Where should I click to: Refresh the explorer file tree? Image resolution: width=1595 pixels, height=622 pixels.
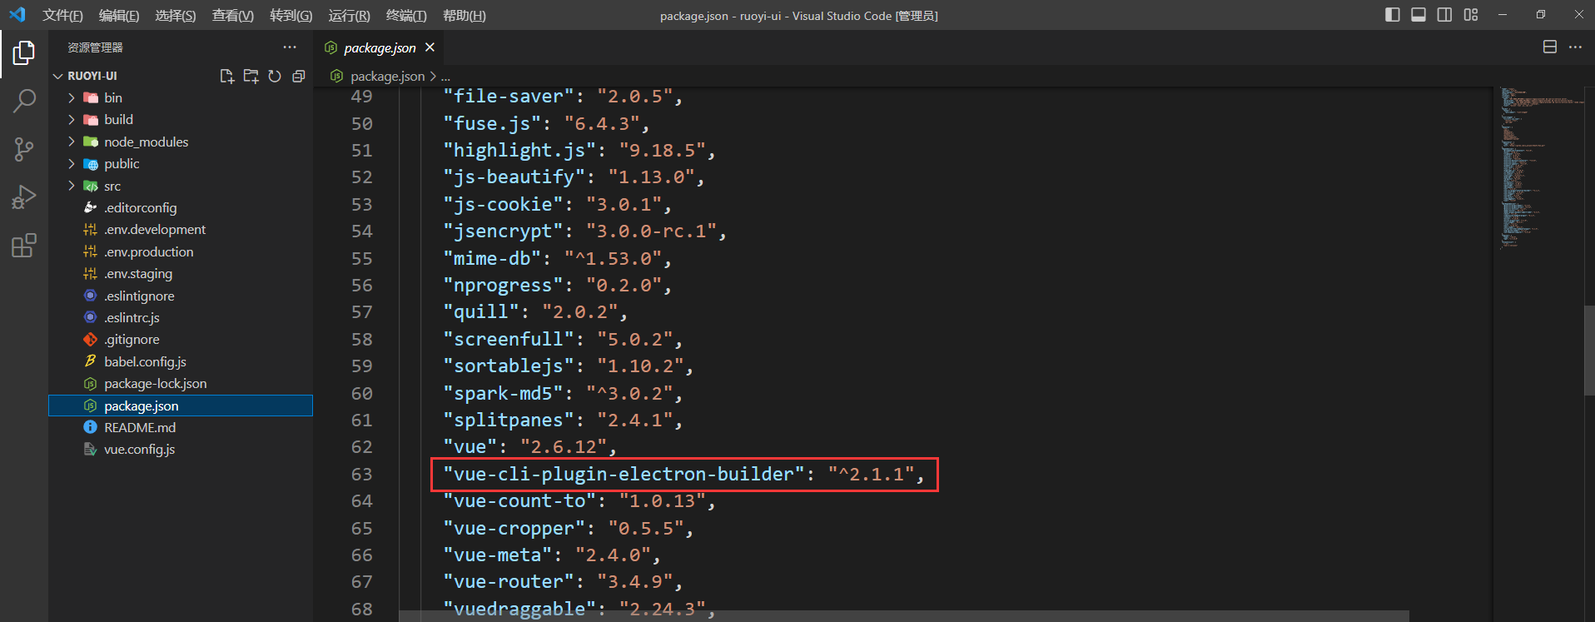point(275,76)
